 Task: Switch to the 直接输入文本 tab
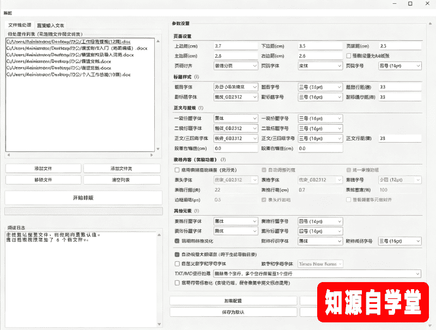[50, 26]
